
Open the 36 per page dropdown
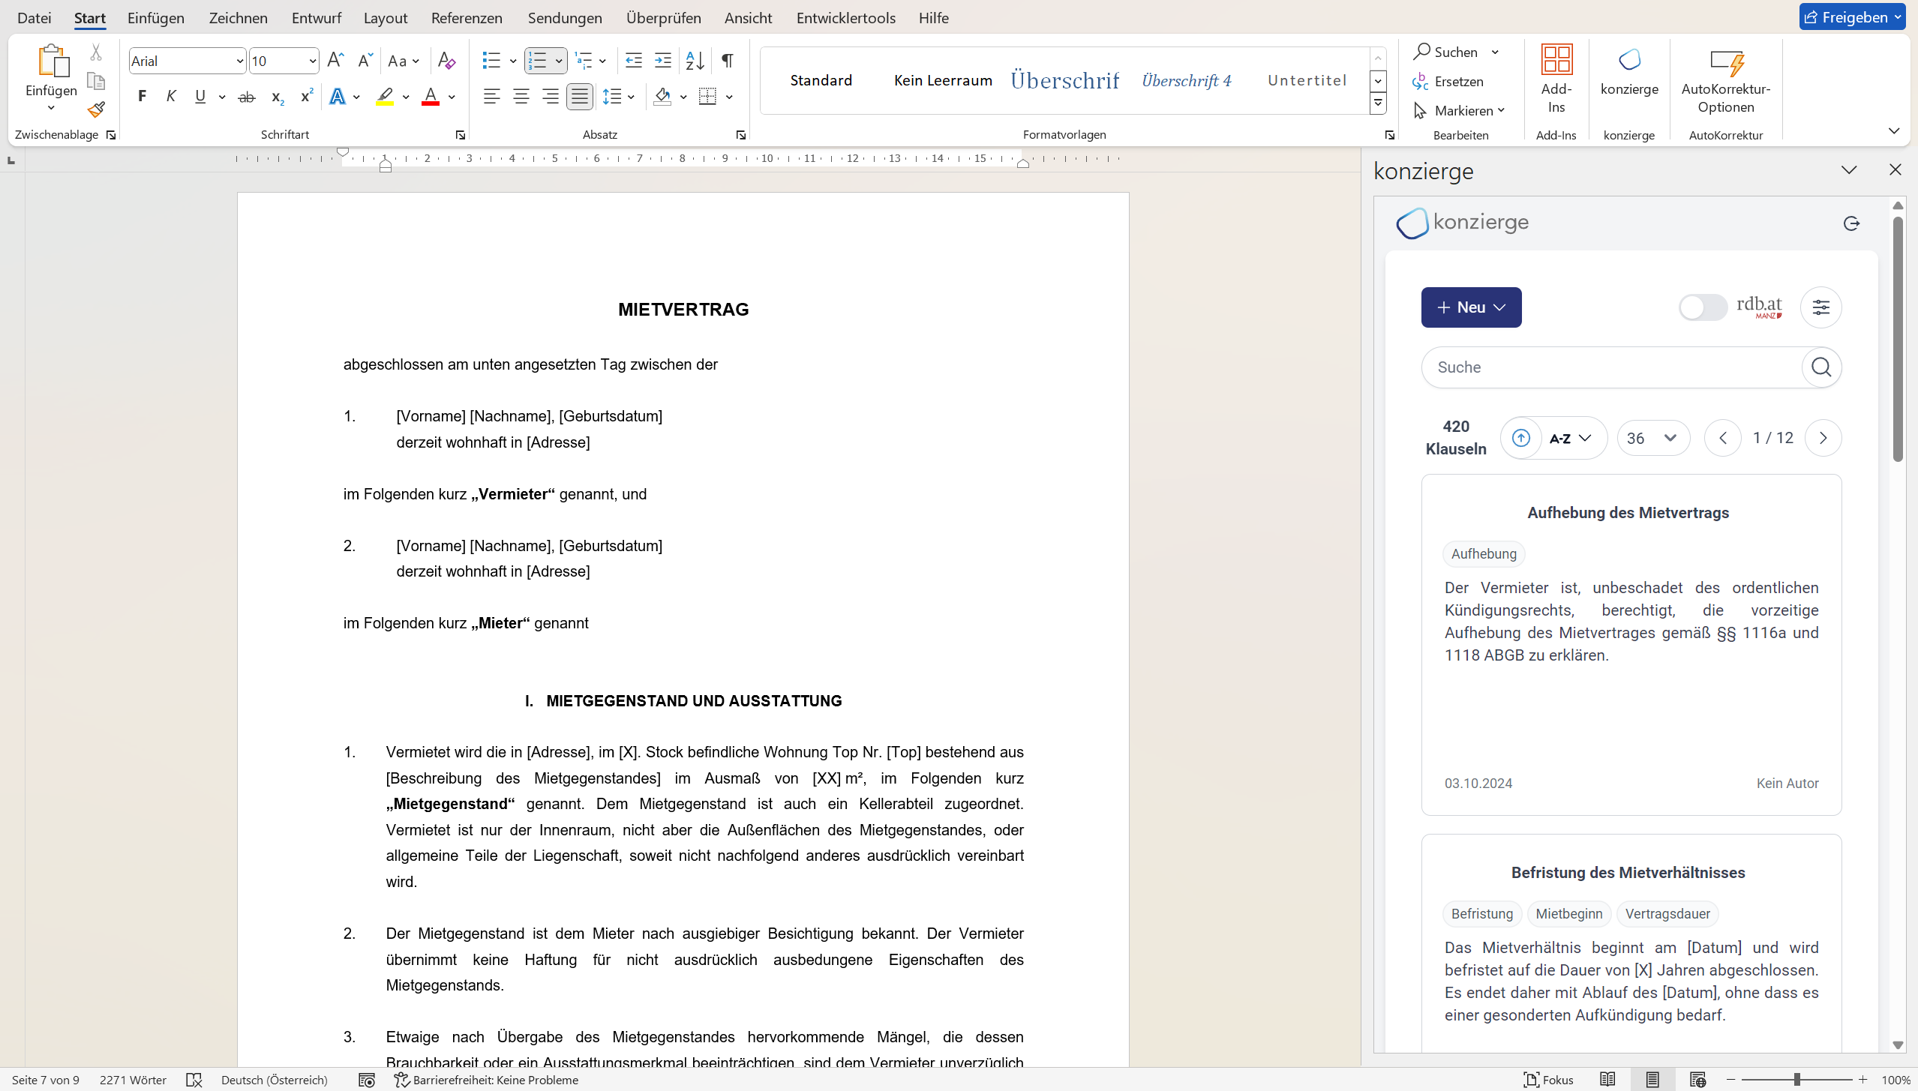click(x=1653, y=438)
